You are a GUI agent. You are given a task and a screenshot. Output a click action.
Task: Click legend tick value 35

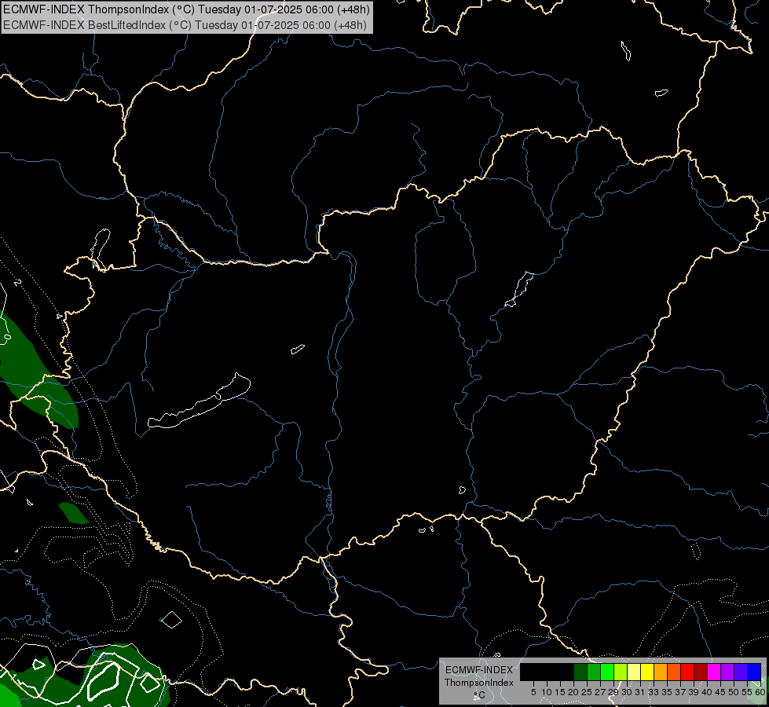[x=667, y=692]
